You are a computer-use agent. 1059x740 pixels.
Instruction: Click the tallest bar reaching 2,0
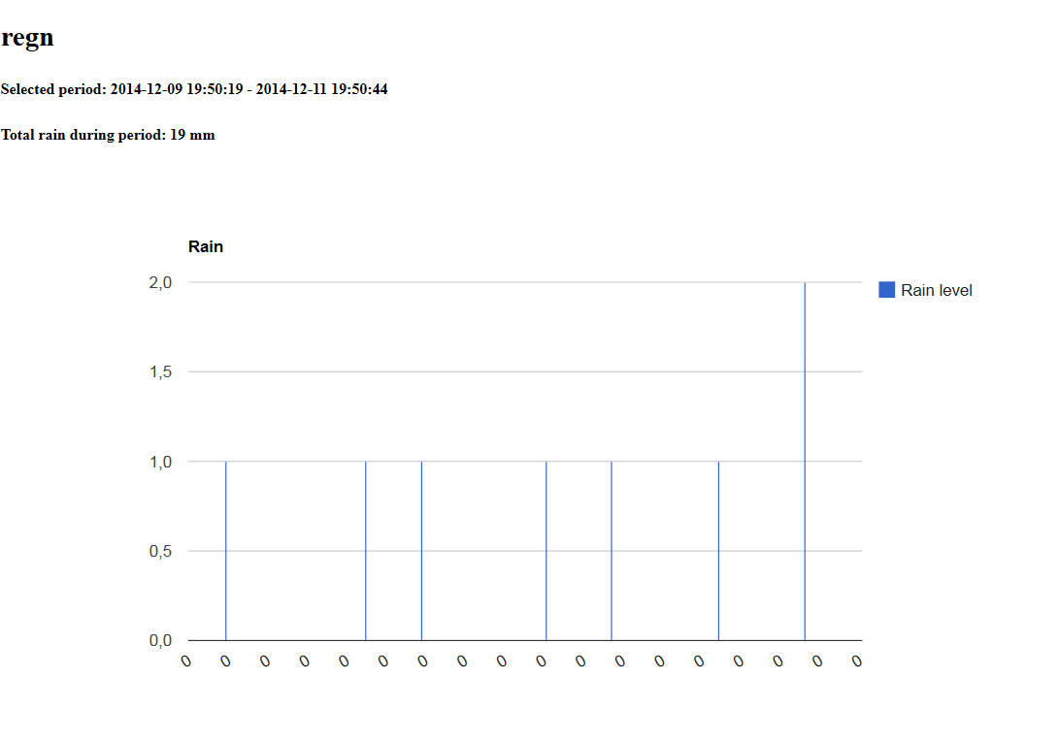tap(805, 462)
